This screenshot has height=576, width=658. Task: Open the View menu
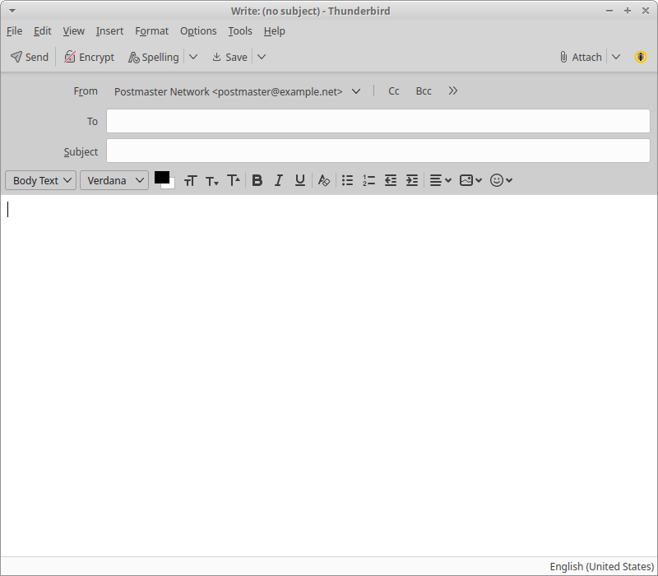click(73, 31)
